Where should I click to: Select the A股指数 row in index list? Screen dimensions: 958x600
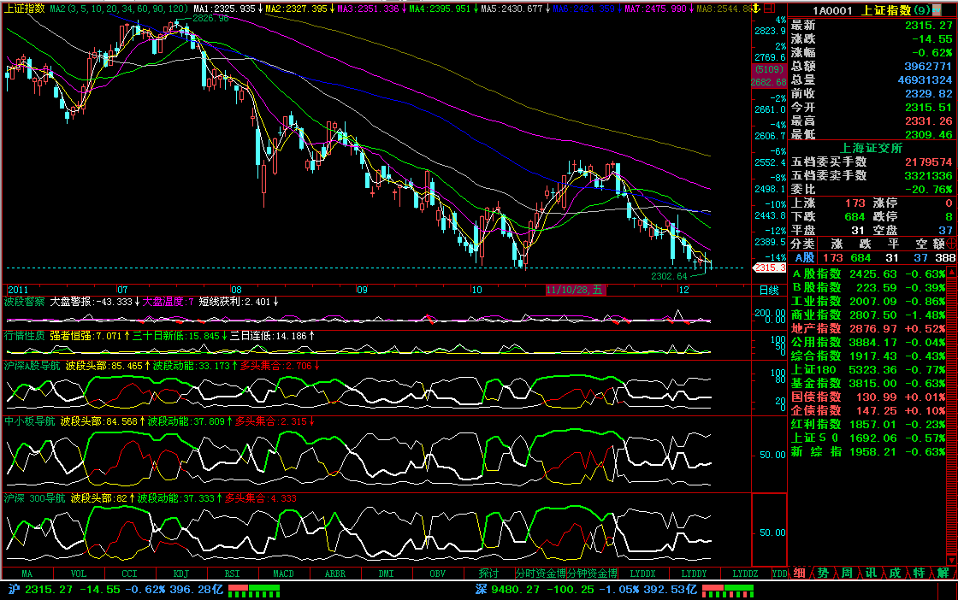pyautogui.click(x=868, y=274)
